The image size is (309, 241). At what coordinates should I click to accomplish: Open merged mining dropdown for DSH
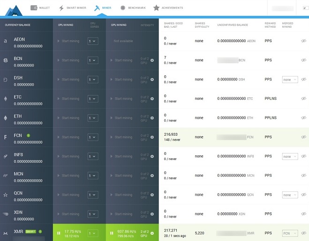tap(290, 80)
